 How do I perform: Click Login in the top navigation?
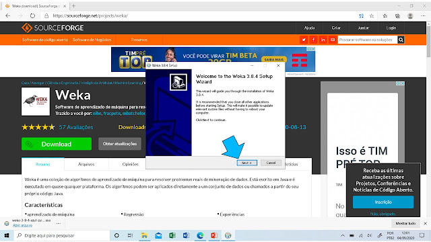click(x=391, y=28)
